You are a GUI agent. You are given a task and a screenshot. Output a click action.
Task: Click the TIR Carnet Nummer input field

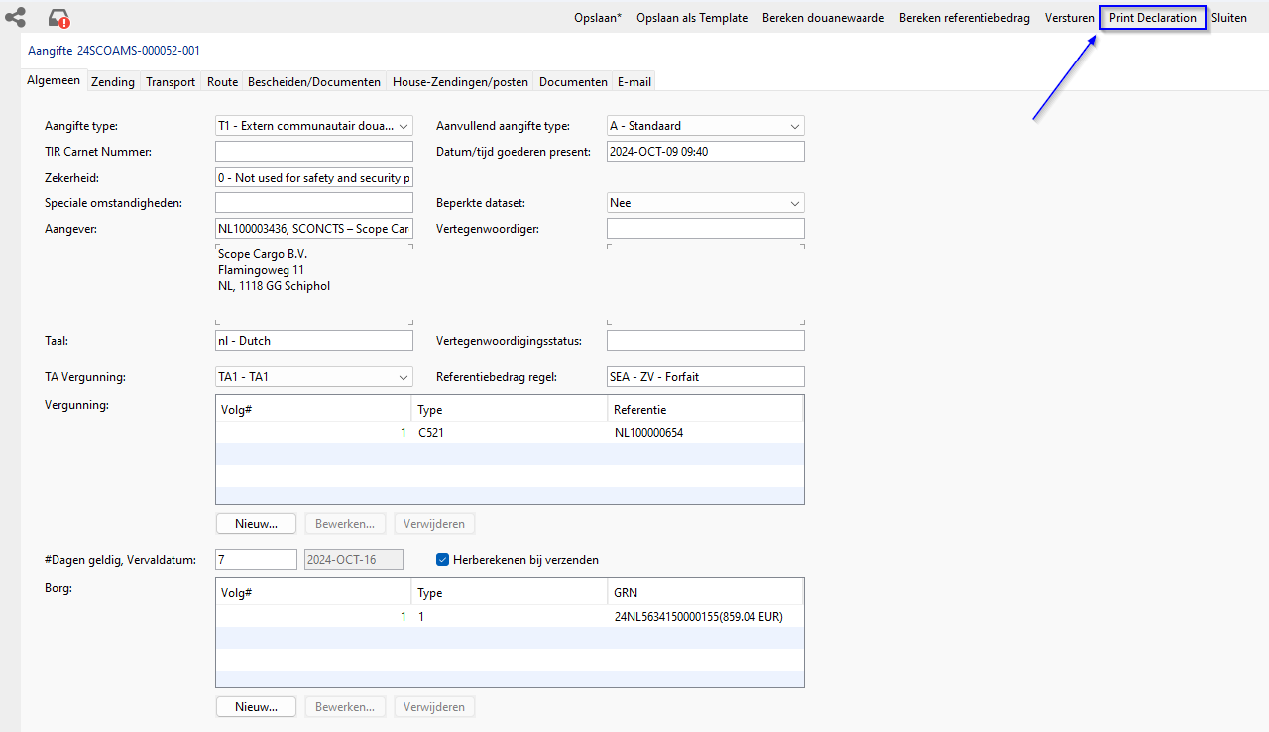click(x=313, y=152)
